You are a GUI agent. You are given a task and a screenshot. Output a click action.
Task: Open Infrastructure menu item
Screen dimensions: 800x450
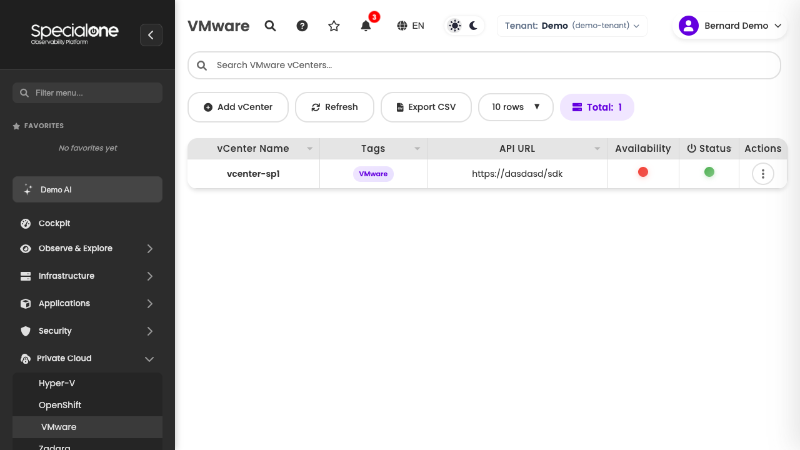(x=87, y=276)
